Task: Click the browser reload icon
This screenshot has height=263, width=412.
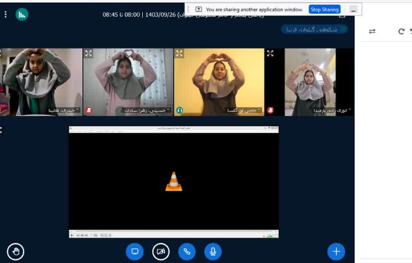Action: coord(402,32)
